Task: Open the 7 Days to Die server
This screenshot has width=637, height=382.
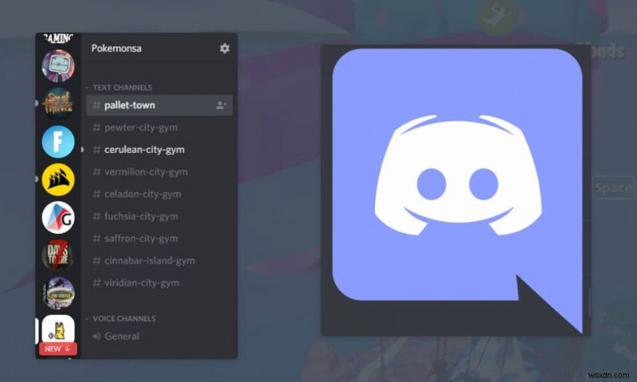Action: pos(58,255)
